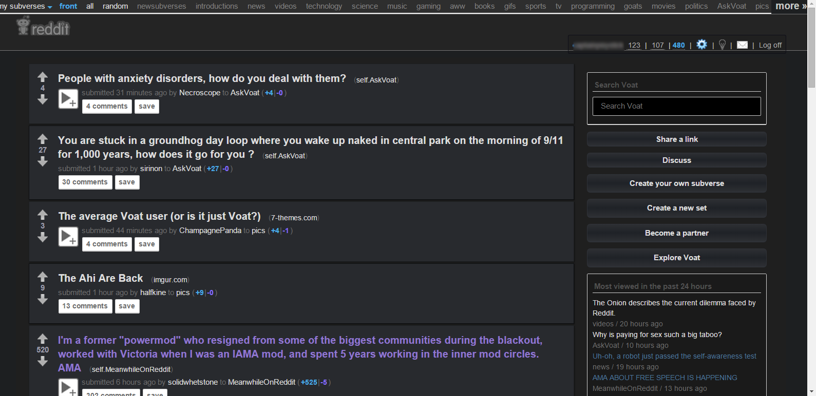Save the anxiety disorders post

[147, 106]
